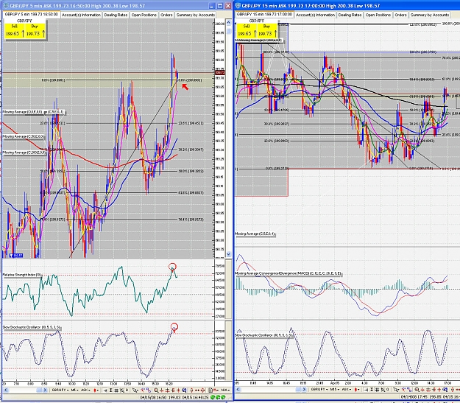Select the Slow Stochastic Oscillator label in the 15 min chart

263,335
